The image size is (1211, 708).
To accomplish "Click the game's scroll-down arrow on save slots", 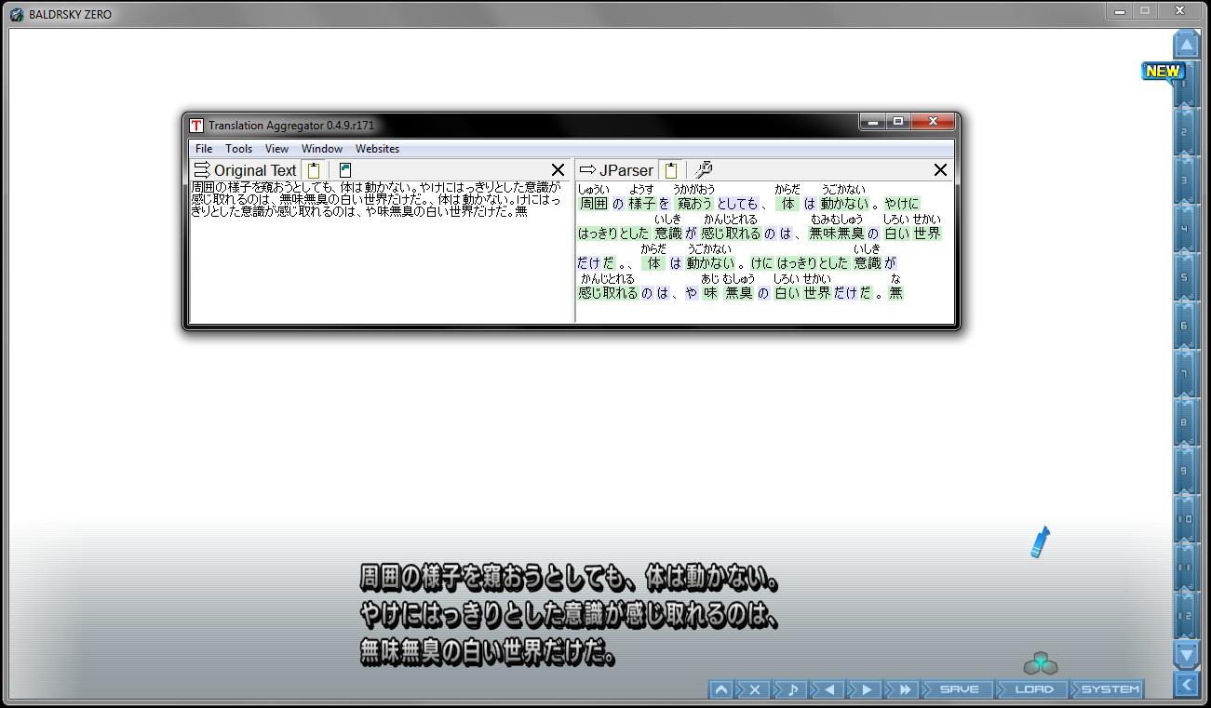I will [1186, 654].
